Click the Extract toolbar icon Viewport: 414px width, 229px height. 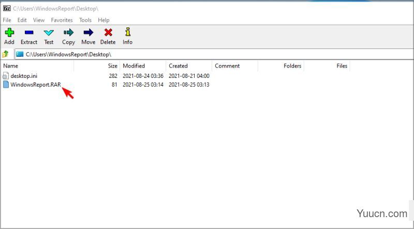point(29,32)
